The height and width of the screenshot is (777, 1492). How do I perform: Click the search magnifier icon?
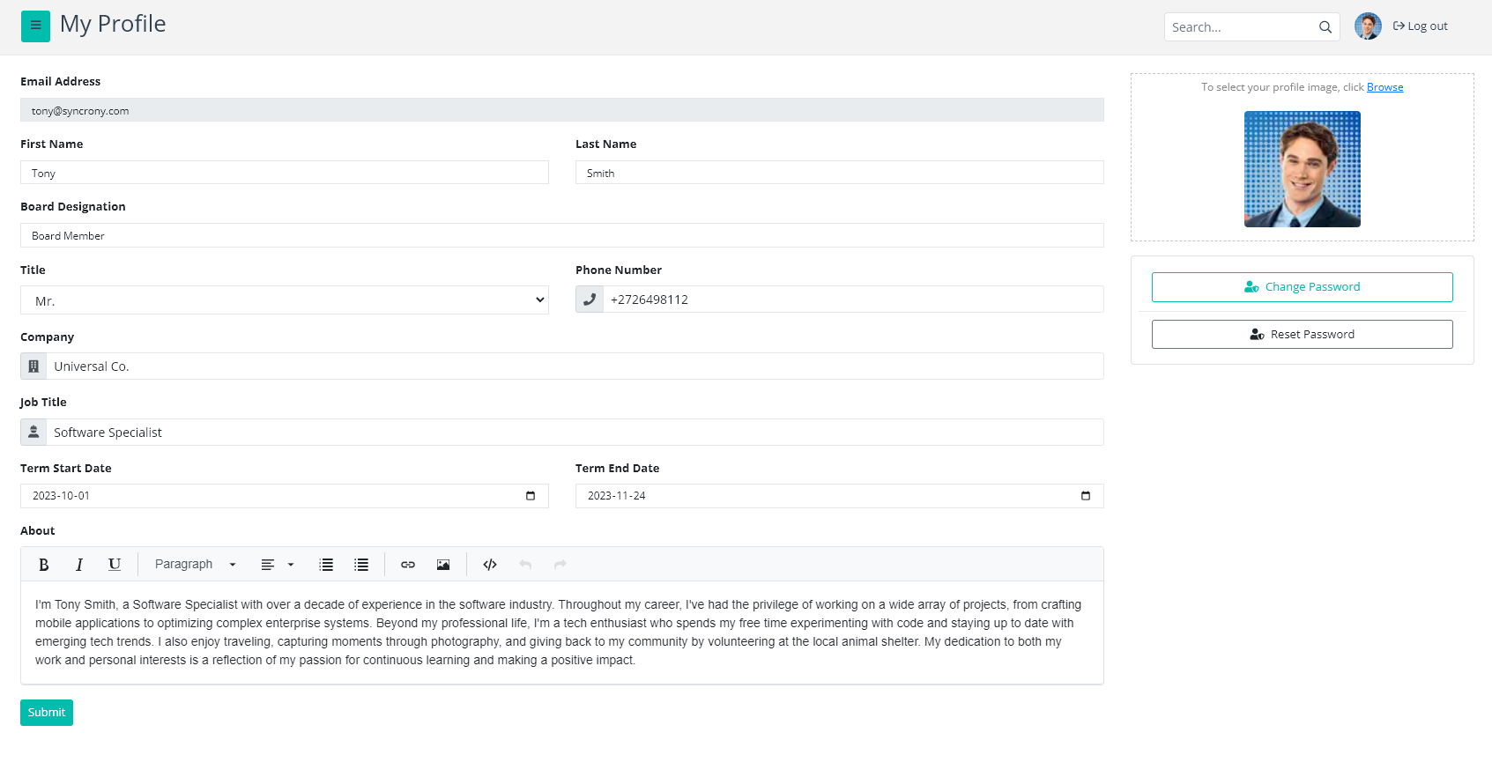tap(1325, 27)
